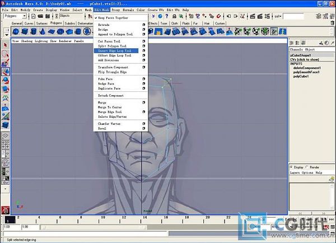Click the shelf trash can icon
The width and height of the screenshot is (336, 243).
point(332,23)
